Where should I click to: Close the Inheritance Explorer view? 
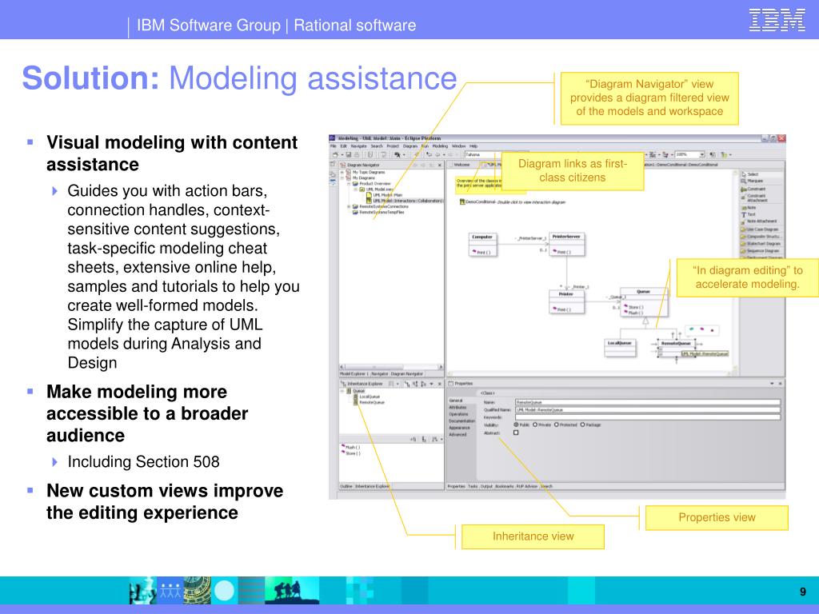click(x=440, y=384)
